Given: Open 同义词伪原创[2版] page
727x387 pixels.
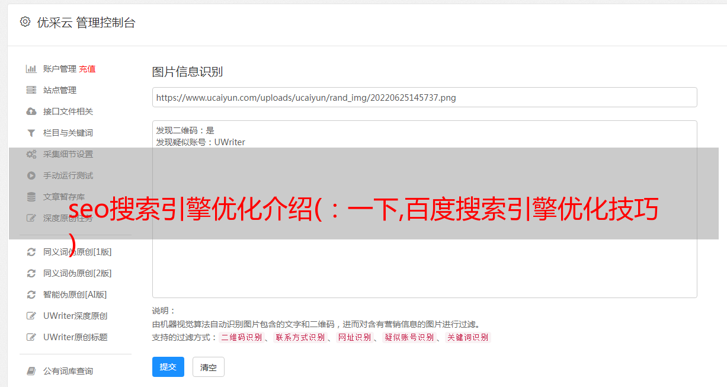Looking at the screenshot, I should 77,273.
